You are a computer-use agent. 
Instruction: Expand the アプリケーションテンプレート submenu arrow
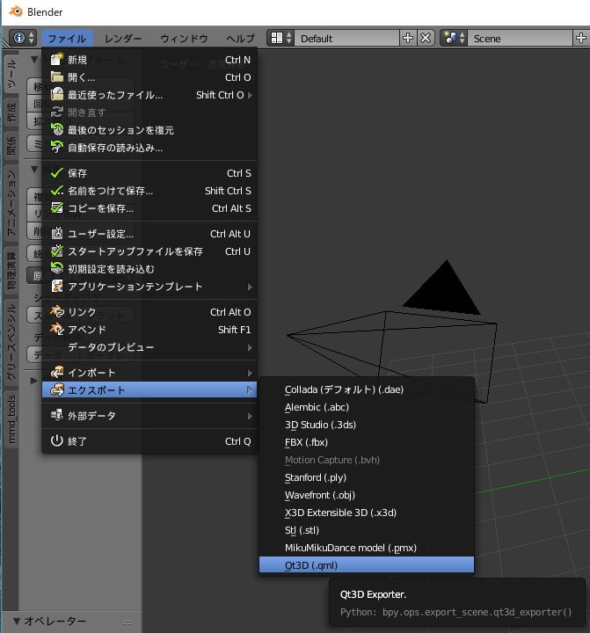(250, 287)
